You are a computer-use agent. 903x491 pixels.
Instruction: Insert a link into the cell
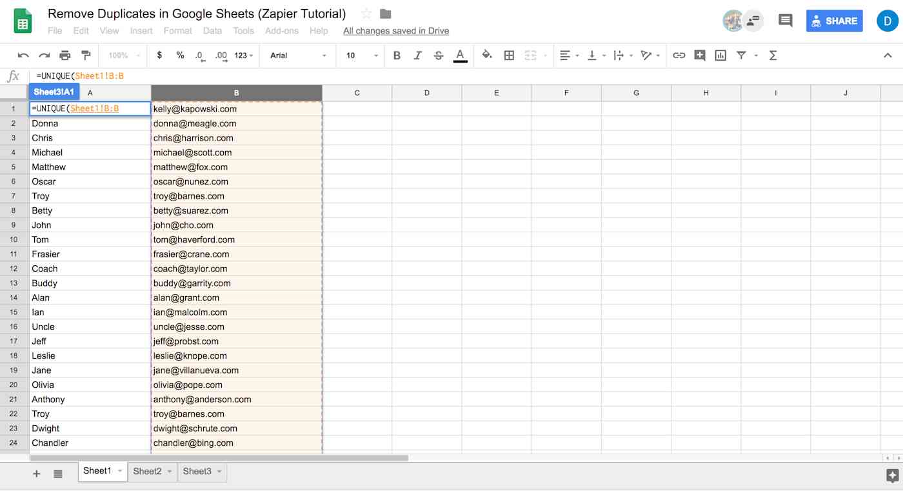coord(679,55)
